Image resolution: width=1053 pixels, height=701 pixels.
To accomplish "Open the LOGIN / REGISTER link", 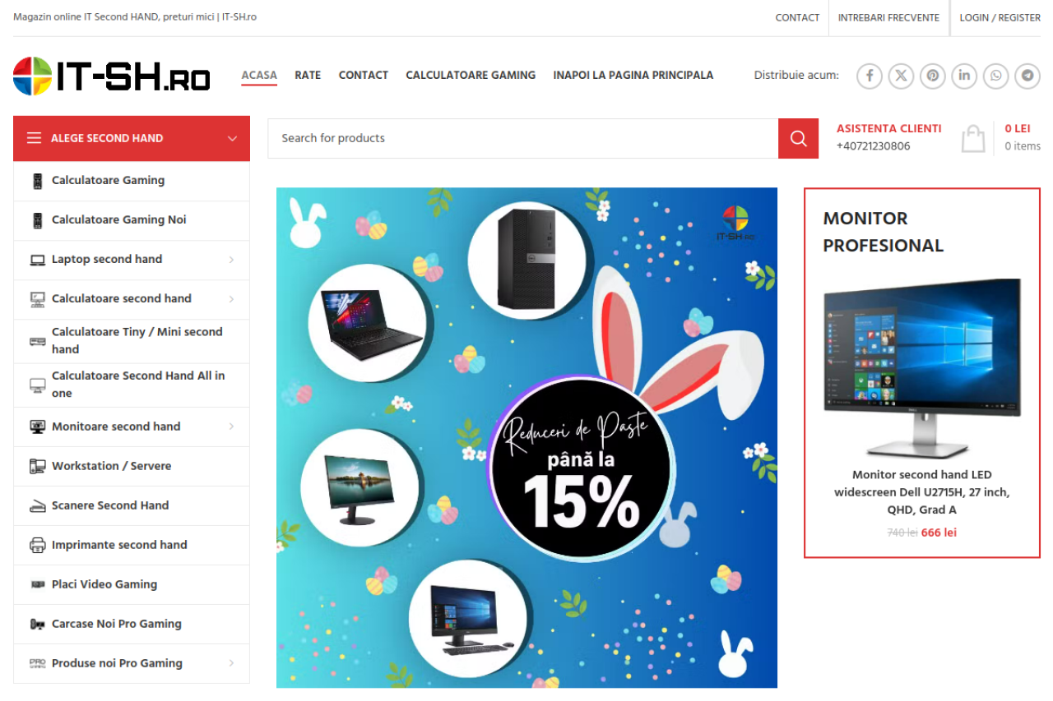I will 1000,17.
